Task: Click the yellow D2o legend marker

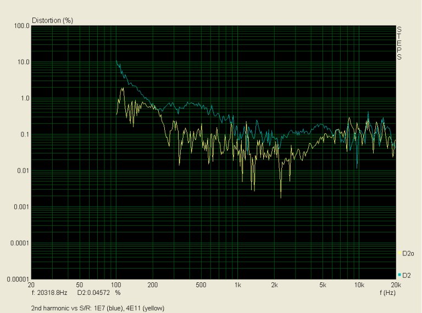Action: pos(399,253)
